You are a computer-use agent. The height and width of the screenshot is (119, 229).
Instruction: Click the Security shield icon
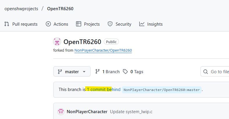click(x=110, y=24)
